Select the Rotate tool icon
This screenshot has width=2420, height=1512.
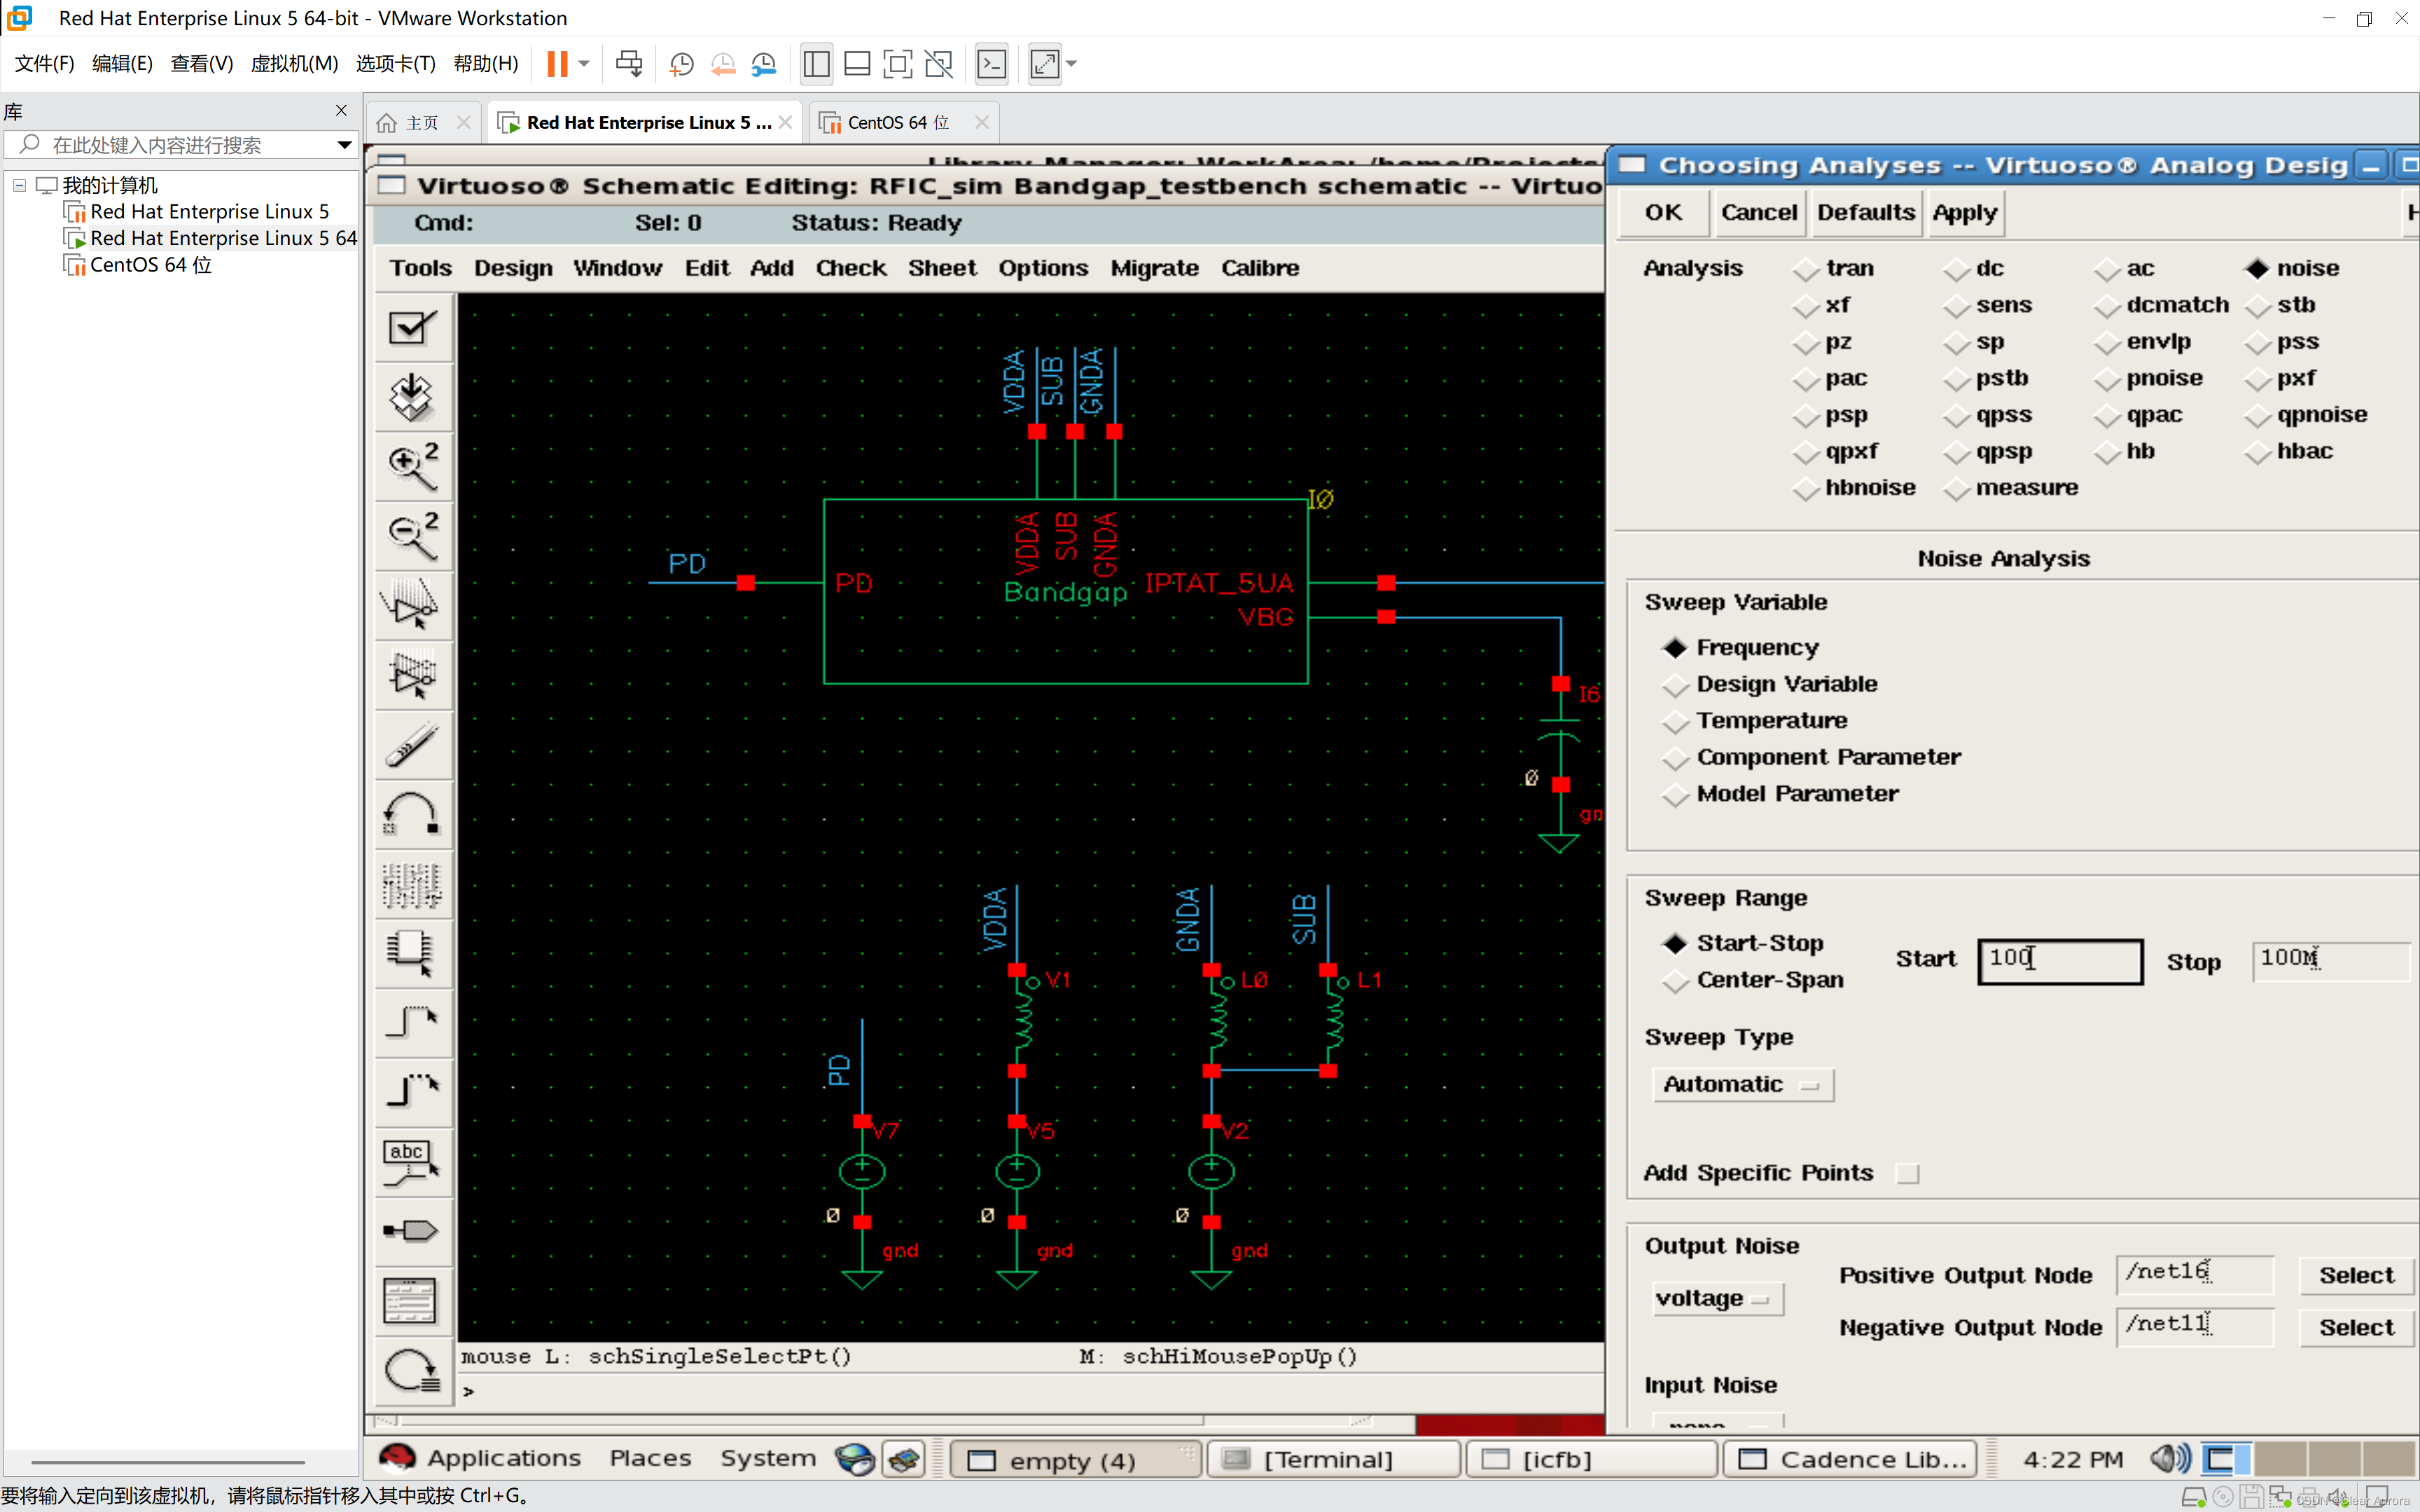pos(412,814)
